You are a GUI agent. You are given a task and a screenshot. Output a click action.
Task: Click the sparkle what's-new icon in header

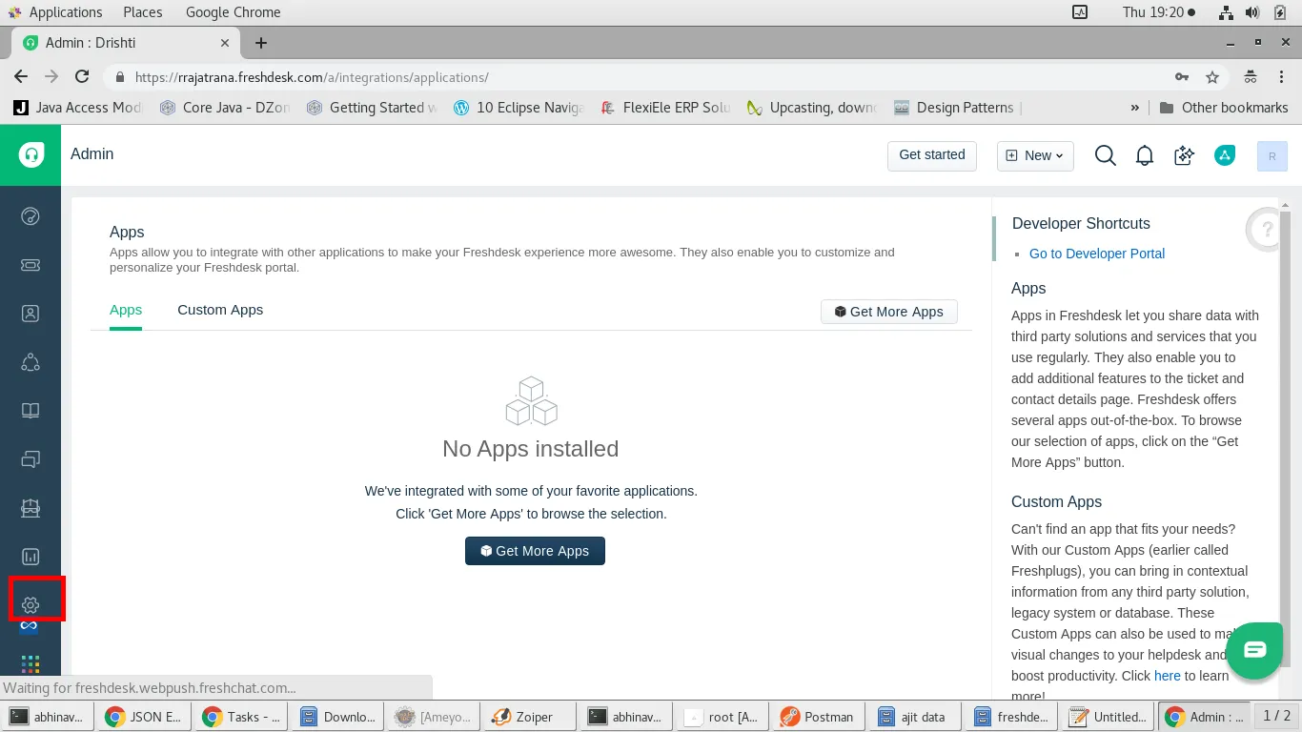(1185, 155)
